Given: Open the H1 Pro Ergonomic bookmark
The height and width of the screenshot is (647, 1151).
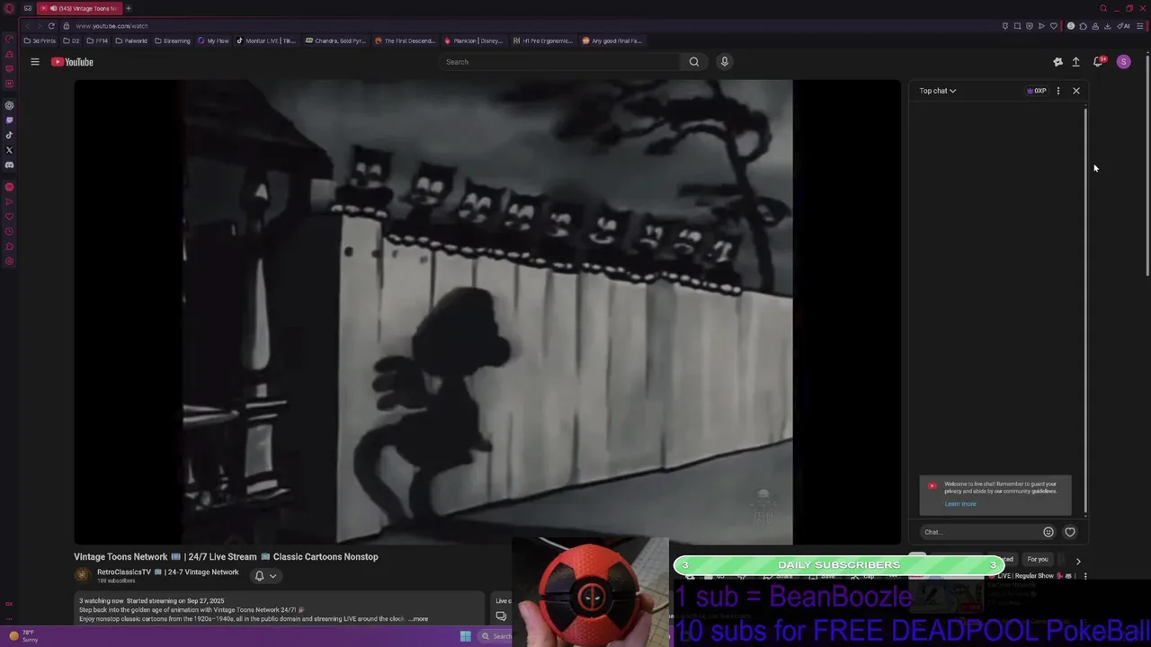Looking at the screenshot, I should (543, 40).
